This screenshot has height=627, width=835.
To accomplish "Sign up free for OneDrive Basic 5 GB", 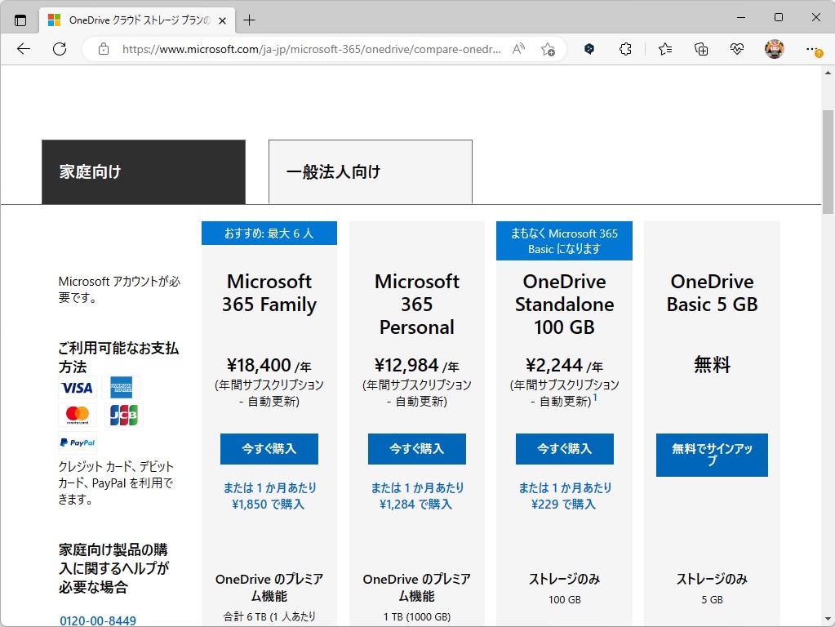I will pyautogui.click(x=711, y=454).
